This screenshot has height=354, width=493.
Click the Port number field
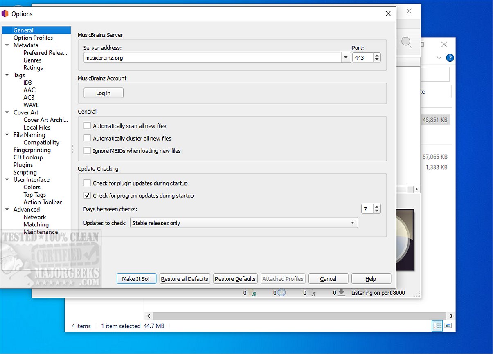363,58
